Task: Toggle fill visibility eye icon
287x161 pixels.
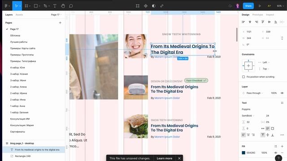Action: [276, 153]
